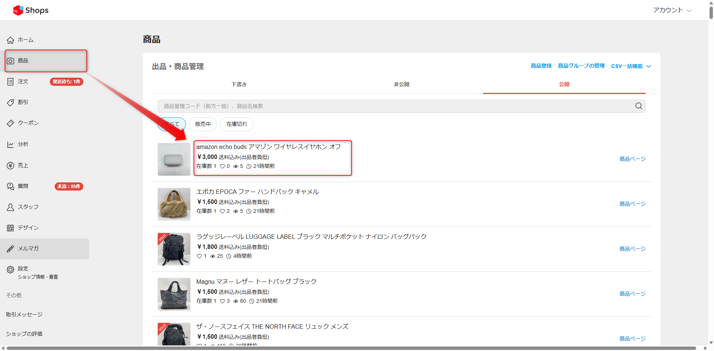Open amazon echo buds product title
Image resolution: width=714 pixels, height=351 pixels.
pyautogui.click(x=268, y=147)
